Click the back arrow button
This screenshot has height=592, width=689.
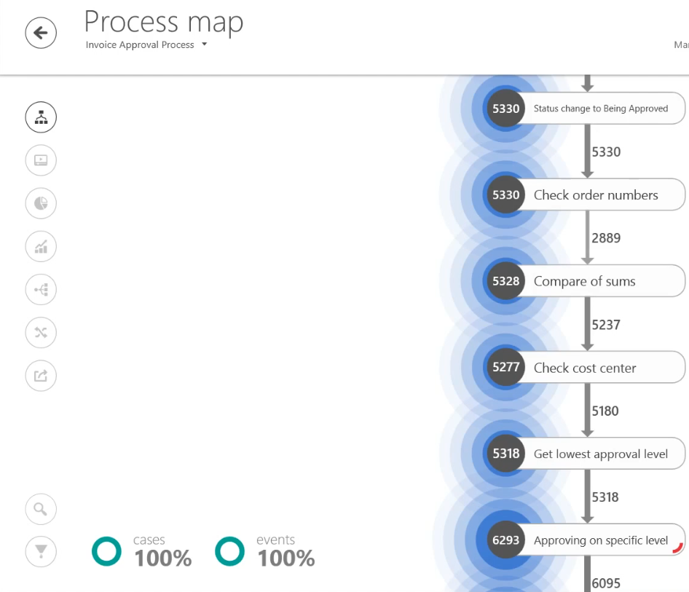(41, 33)
